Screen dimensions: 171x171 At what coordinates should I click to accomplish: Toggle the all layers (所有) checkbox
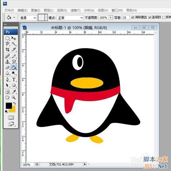point(164,17)
